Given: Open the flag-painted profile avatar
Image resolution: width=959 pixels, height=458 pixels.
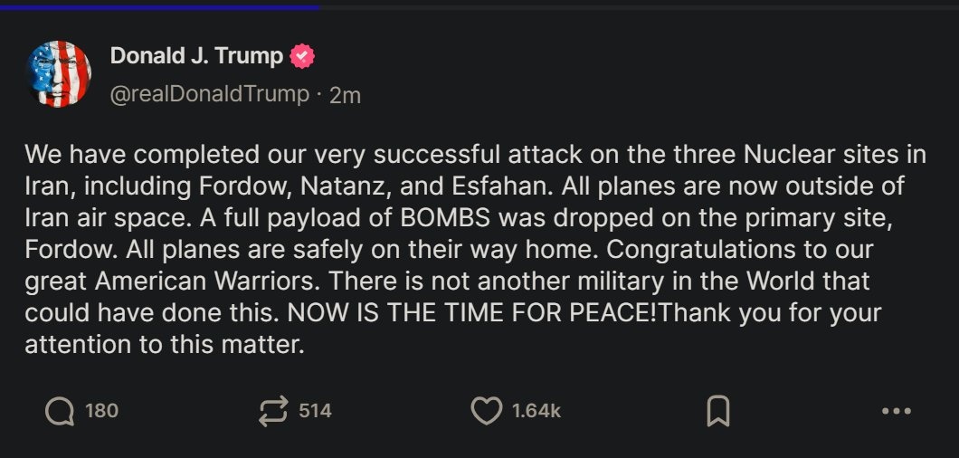Looking at the screenshot, I should pyautogui.click(x=58, y=72).
